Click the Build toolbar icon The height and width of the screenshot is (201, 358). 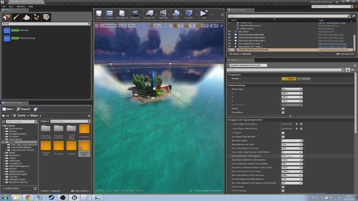click(x=176, y=15)
